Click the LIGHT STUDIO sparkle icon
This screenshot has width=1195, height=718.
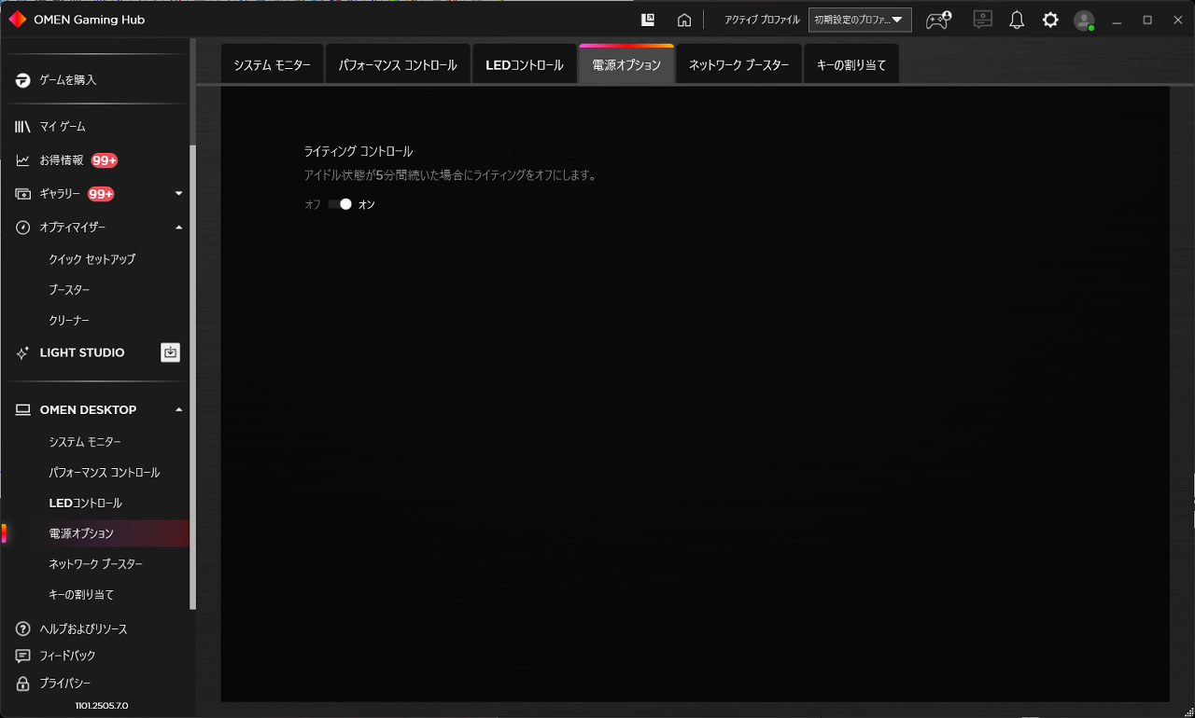click(23, 353)
